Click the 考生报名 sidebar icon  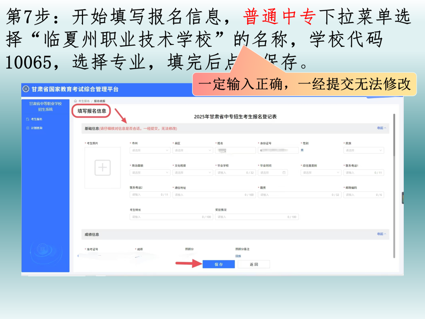click(28, 119)
